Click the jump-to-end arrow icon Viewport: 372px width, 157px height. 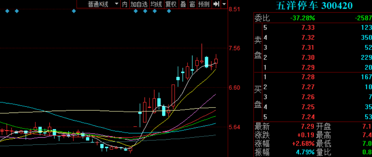(x=216, y=4)
